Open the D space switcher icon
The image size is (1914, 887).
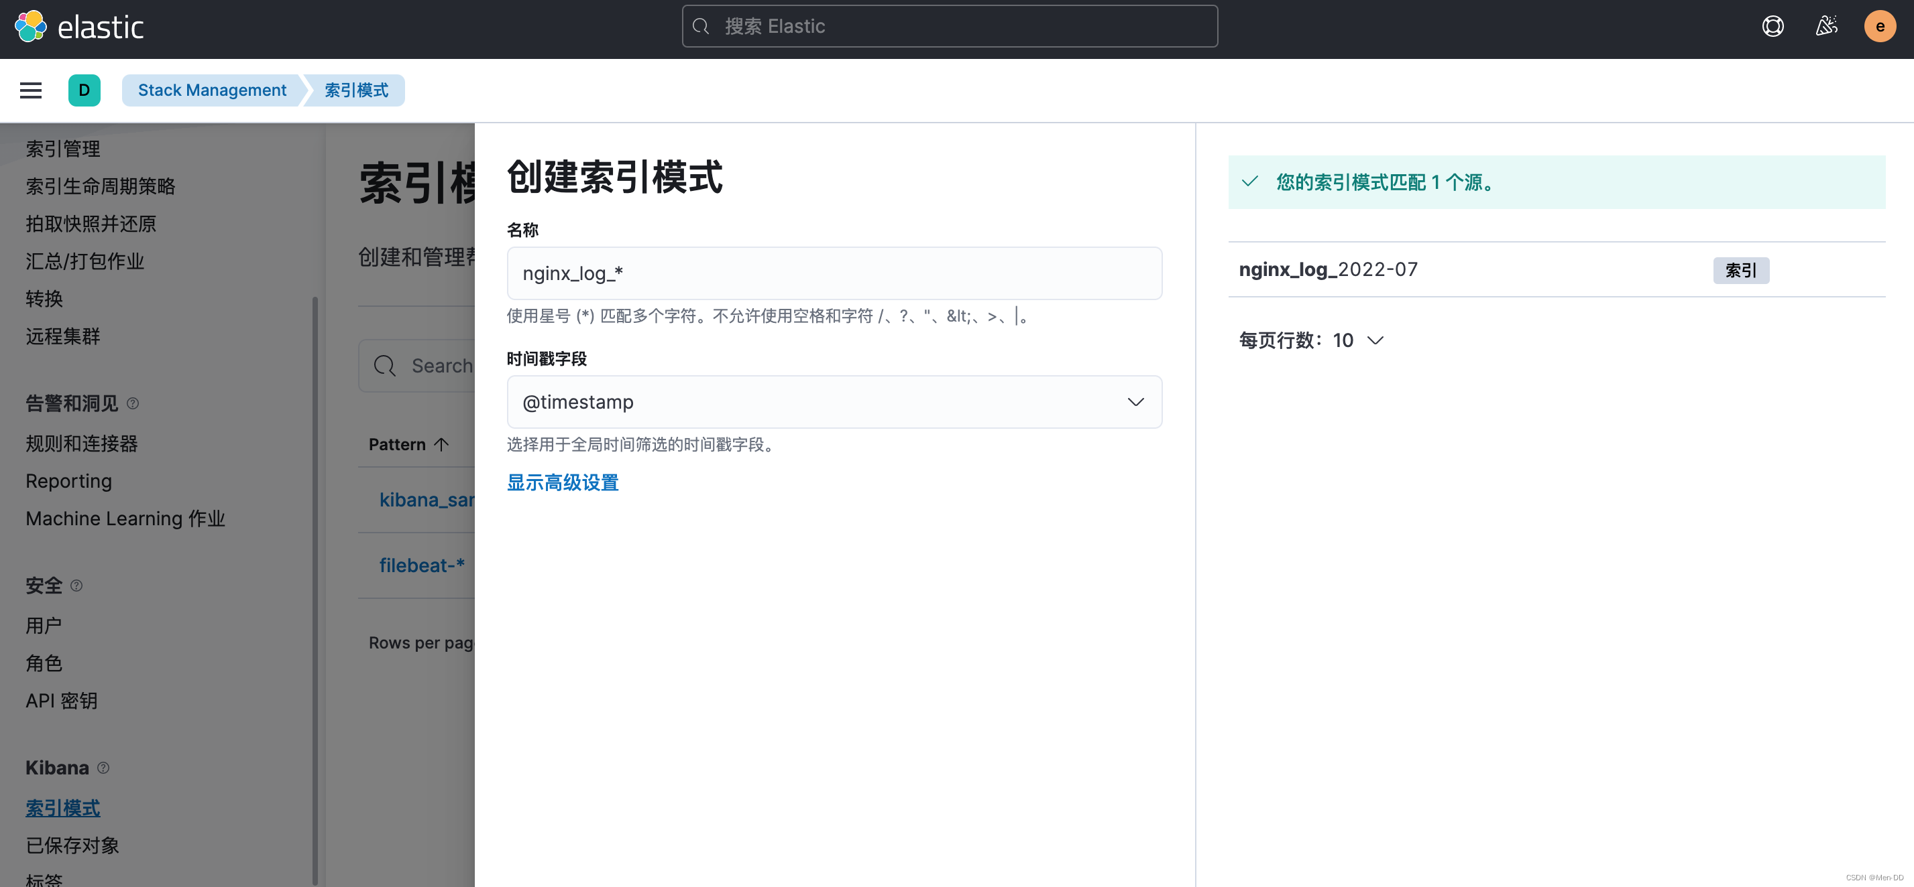(85, 90)
